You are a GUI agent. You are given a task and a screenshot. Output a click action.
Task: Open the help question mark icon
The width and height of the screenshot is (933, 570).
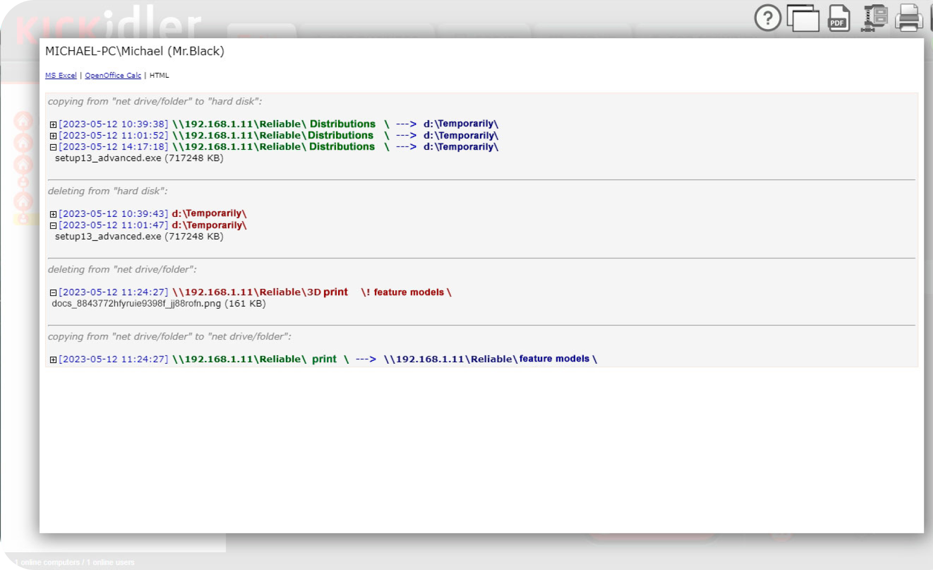(x=767, y=18)
